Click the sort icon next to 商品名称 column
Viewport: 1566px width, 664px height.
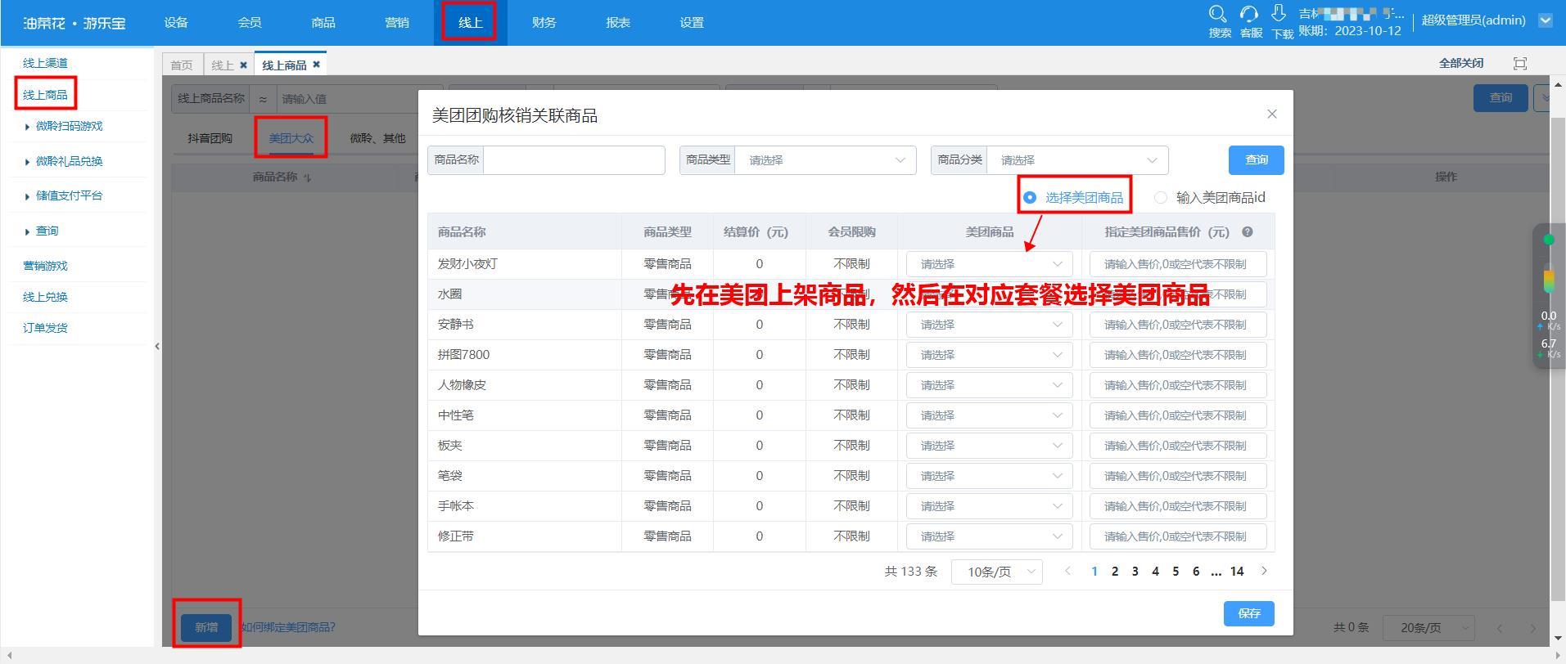308,177
